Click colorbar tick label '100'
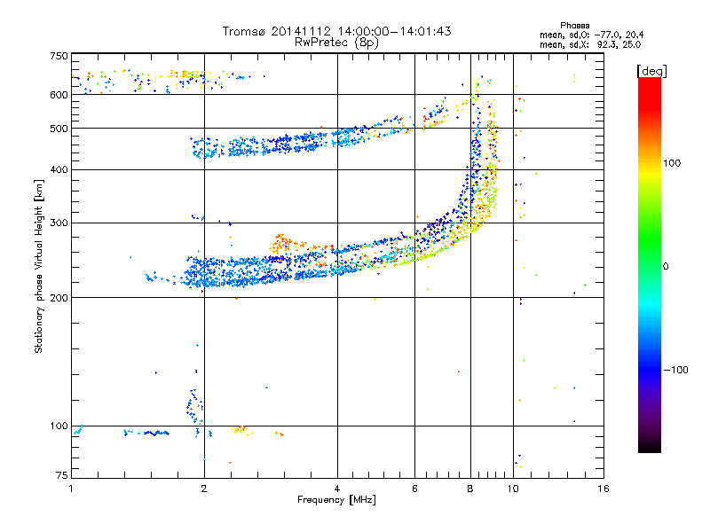 (x=672, y=163)
